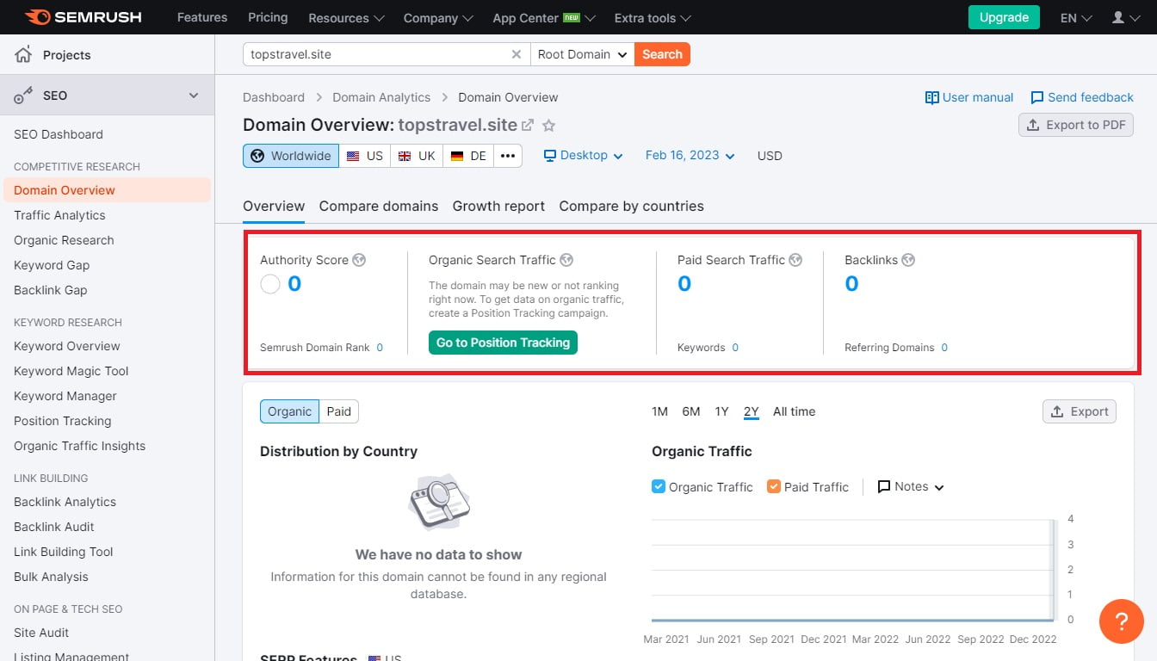
Task: Open Site Audit in sidebar
Action: click(41, 633)
